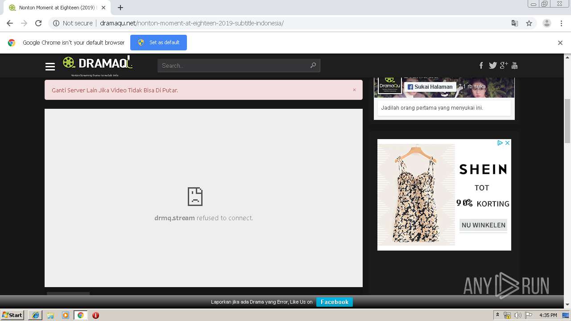Open the hamburger site menu
The width and height of the screenshot is (571, 321).
point(50,66)
